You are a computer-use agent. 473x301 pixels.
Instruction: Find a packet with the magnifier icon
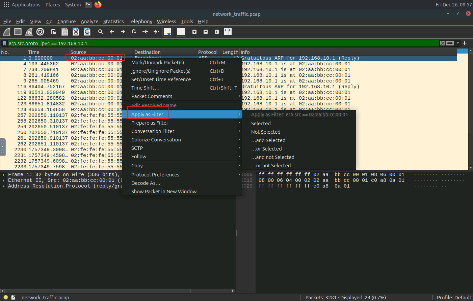pos(101,32)
